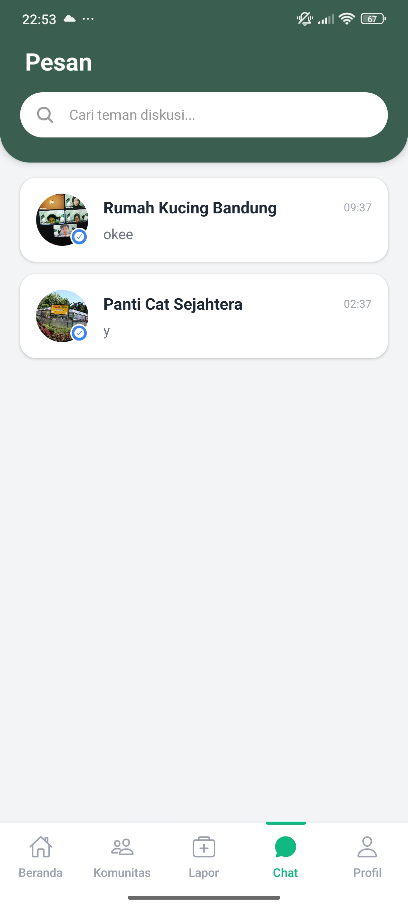Tap the Chat bubble icon
This screenshot has width=408, height=907.
(x=286, y=846)
